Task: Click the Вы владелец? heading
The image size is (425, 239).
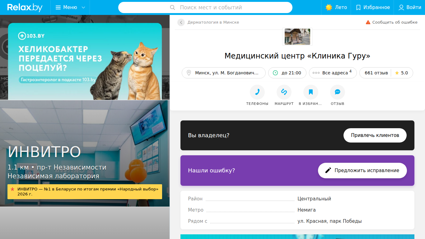Action: 209,135
